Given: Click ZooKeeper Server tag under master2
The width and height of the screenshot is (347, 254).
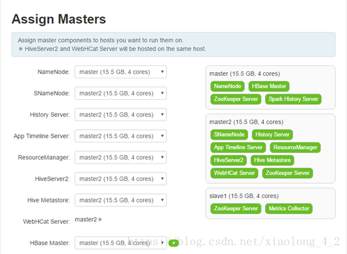Looking at the screenshot, I should (287, 173).
